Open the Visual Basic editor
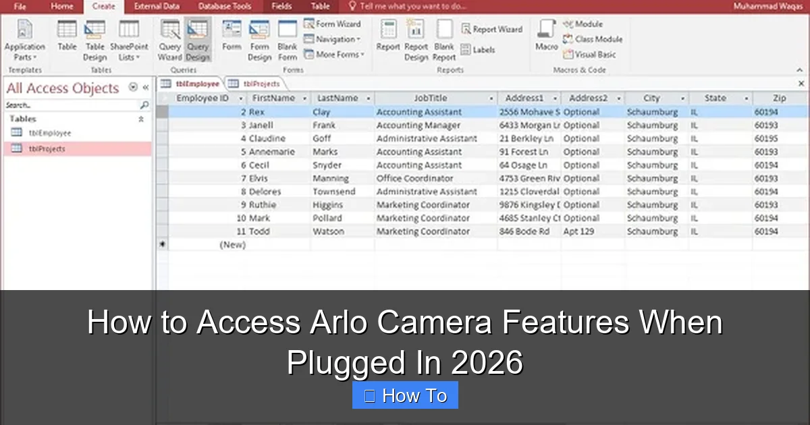 (x=591, y=55)
